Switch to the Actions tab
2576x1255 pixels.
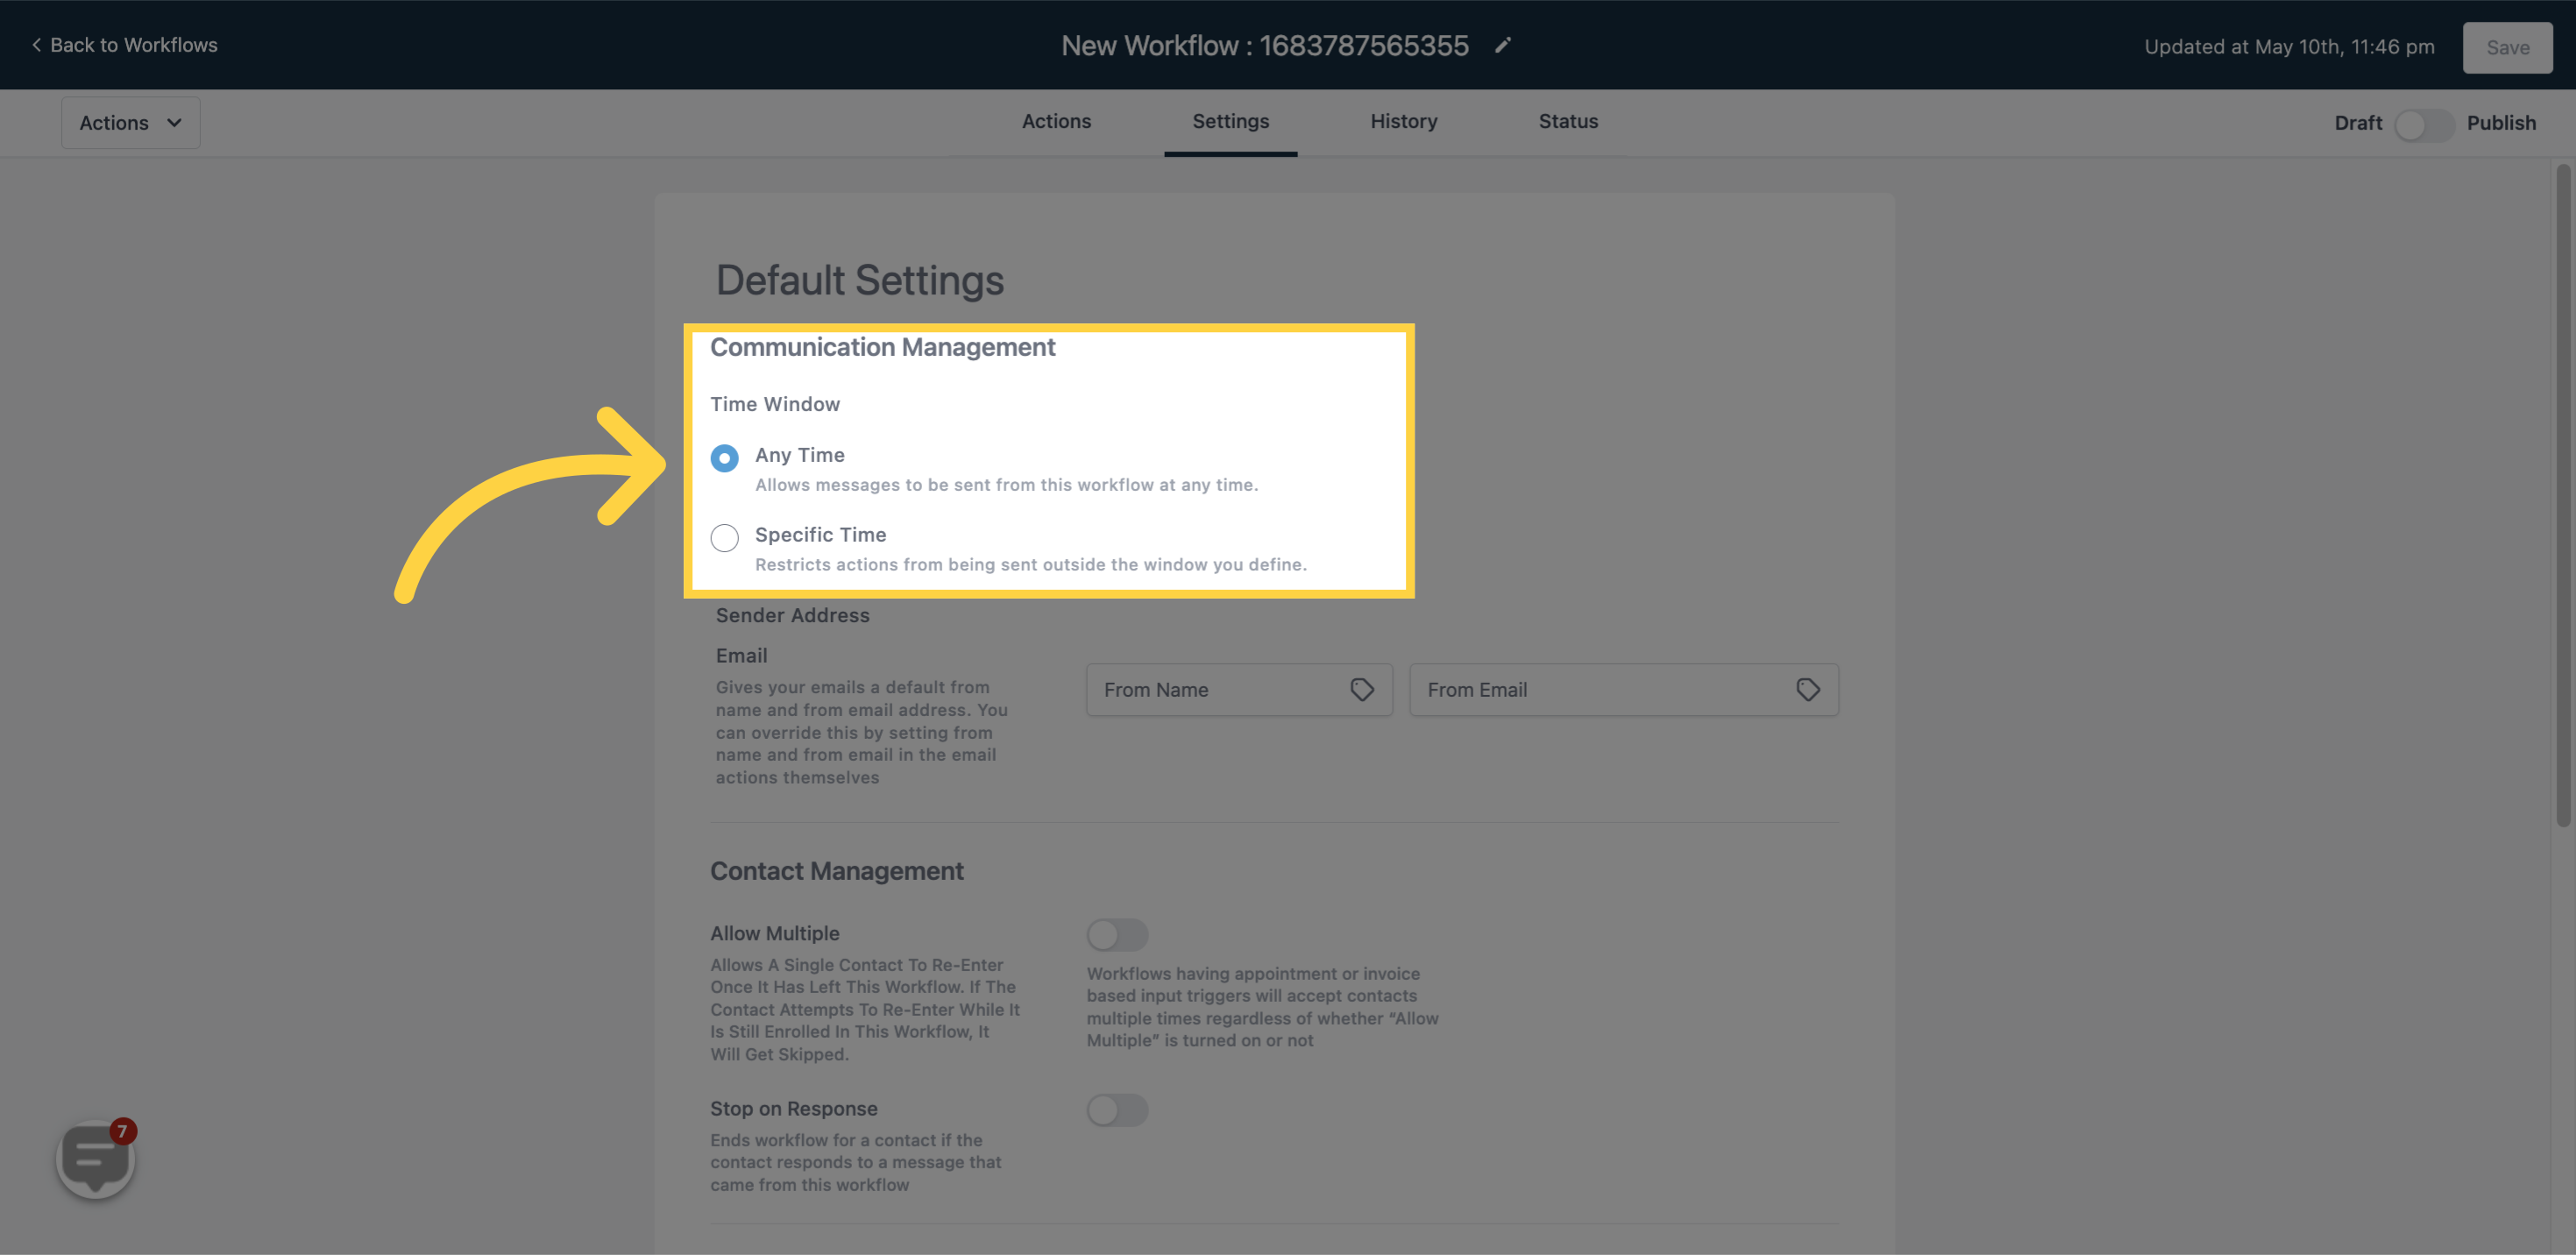tap(1056, 122)
